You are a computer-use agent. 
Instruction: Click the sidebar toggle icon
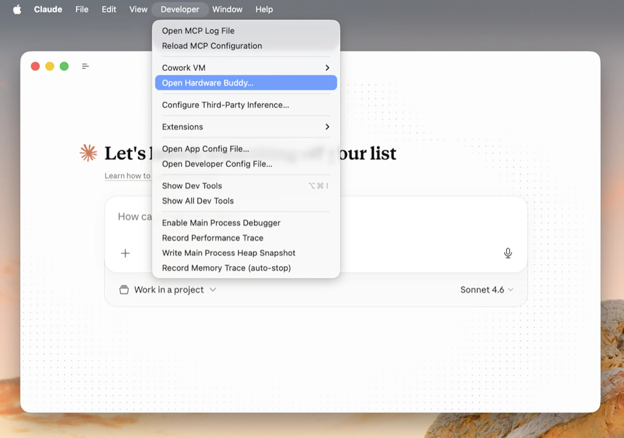[x=85, y=66]
